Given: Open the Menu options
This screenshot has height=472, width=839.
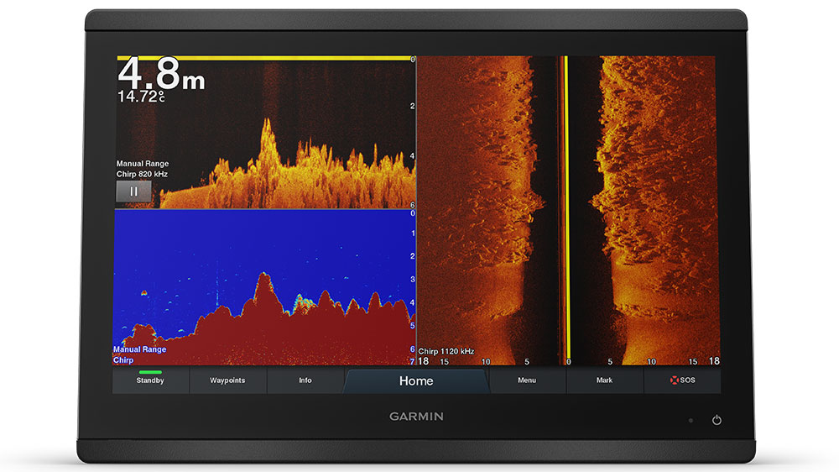Looking at the screenshot, I should 527,380.
